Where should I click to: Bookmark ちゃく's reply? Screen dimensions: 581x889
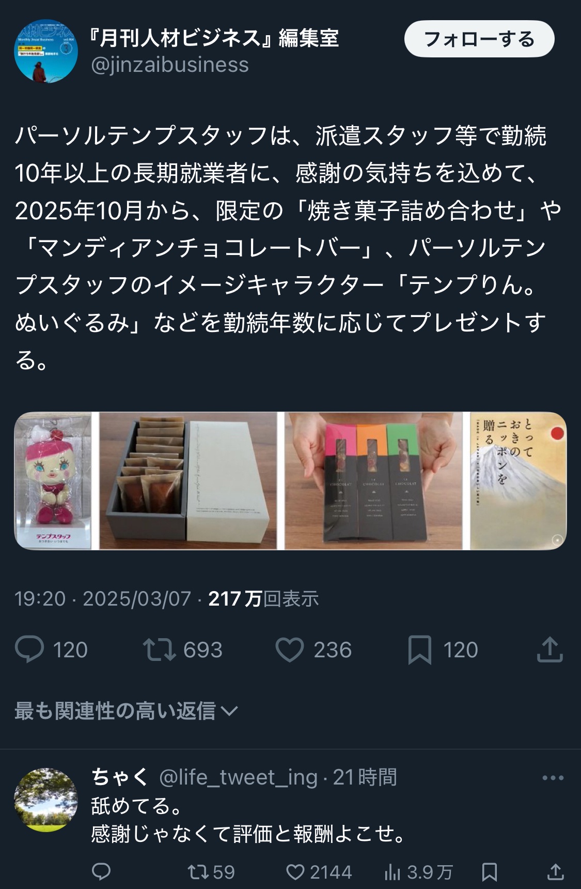(x=489, y=872)
